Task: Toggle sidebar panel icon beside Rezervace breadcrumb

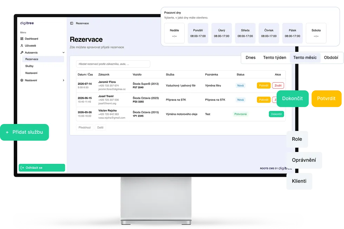Action: point(72,23)
